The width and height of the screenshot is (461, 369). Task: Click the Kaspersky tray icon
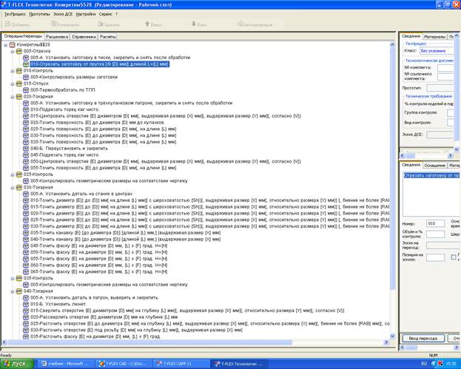pyautogui.click(x=440, y=364)
